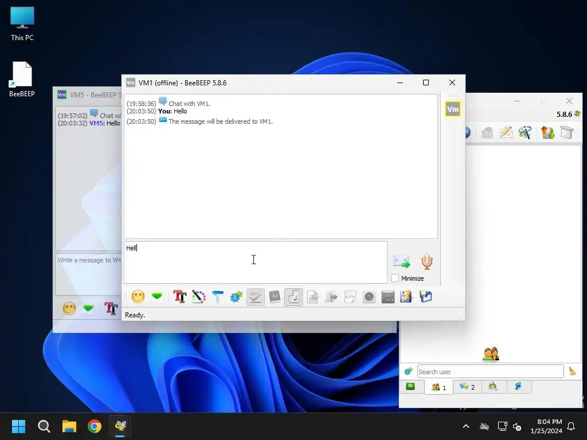Screen dimensions: 587x440
Task: Toggle the return-key sends message button
Action: coord(293,297)
